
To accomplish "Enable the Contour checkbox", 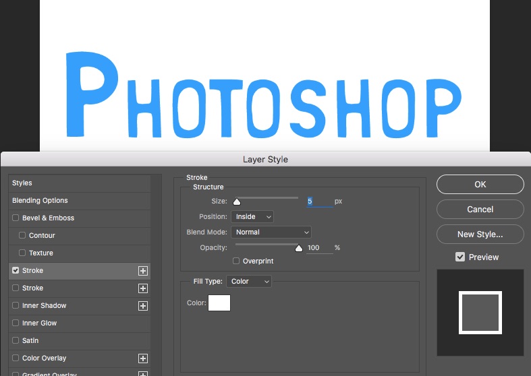I will coord(22,235).
